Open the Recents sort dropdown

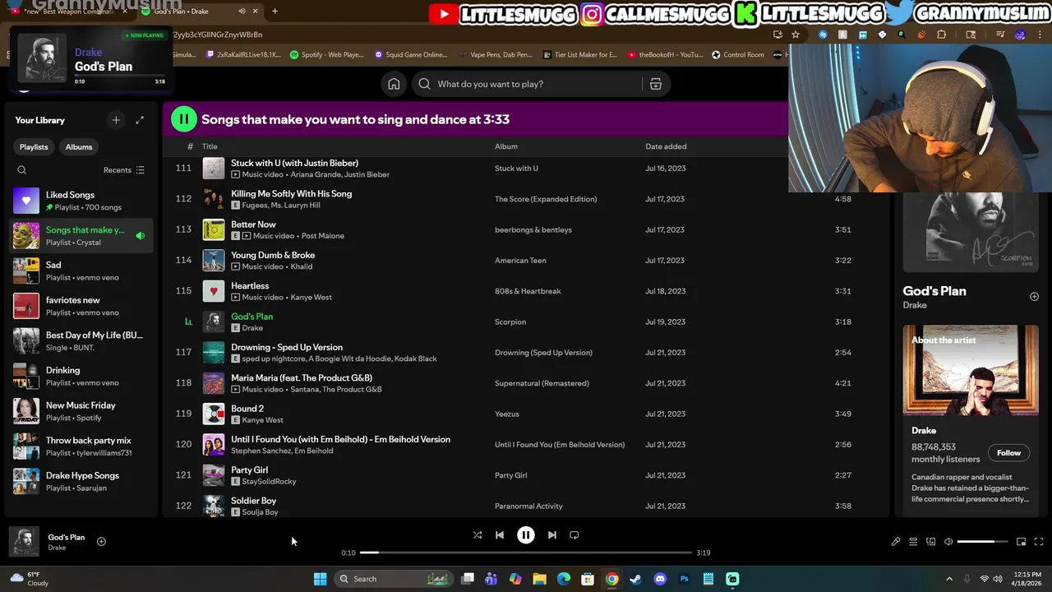pos(124,170)
